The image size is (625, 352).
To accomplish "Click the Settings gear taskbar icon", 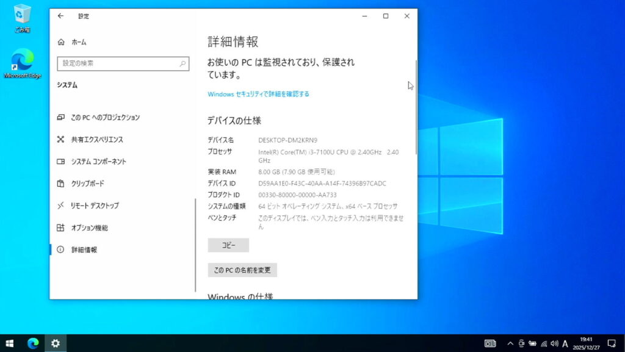I will [56, 343].
